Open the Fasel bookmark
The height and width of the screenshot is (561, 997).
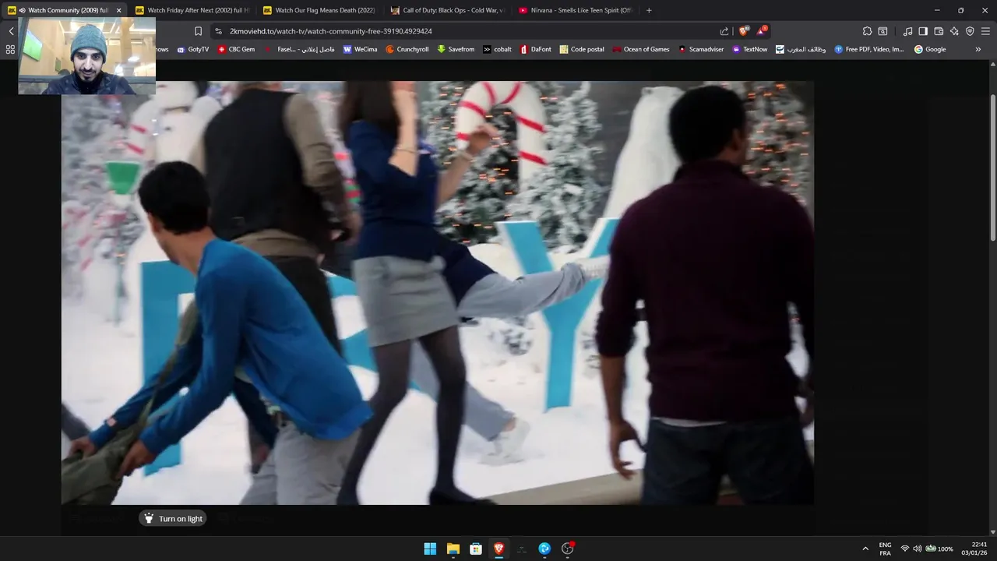click(x=299, y=49)
